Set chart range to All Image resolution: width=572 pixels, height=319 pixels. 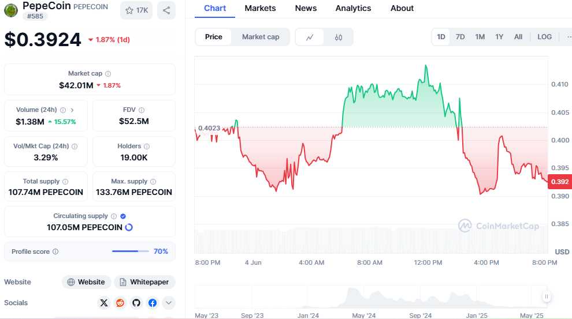click(x=518, y=37)
